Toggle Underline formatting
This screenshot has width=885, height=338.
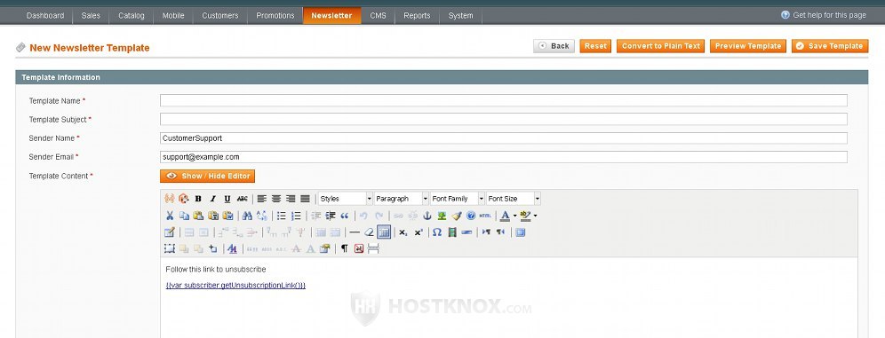click(227, 199)
